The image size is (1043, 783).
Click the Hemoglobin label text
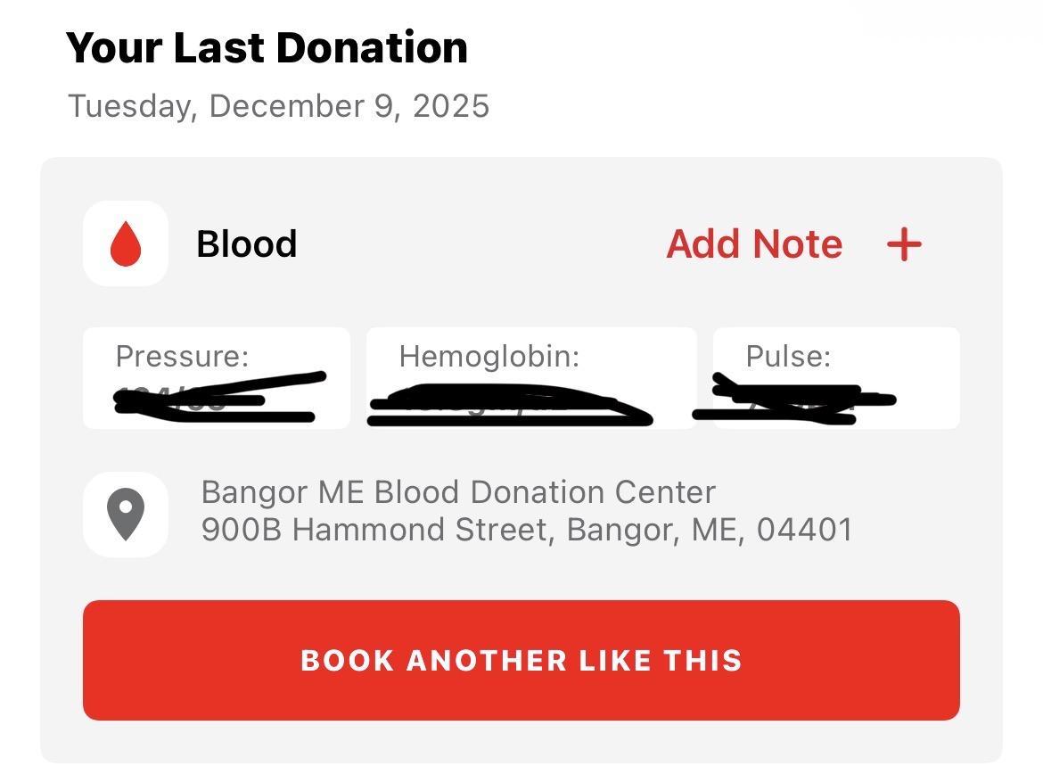pos(489,357)
